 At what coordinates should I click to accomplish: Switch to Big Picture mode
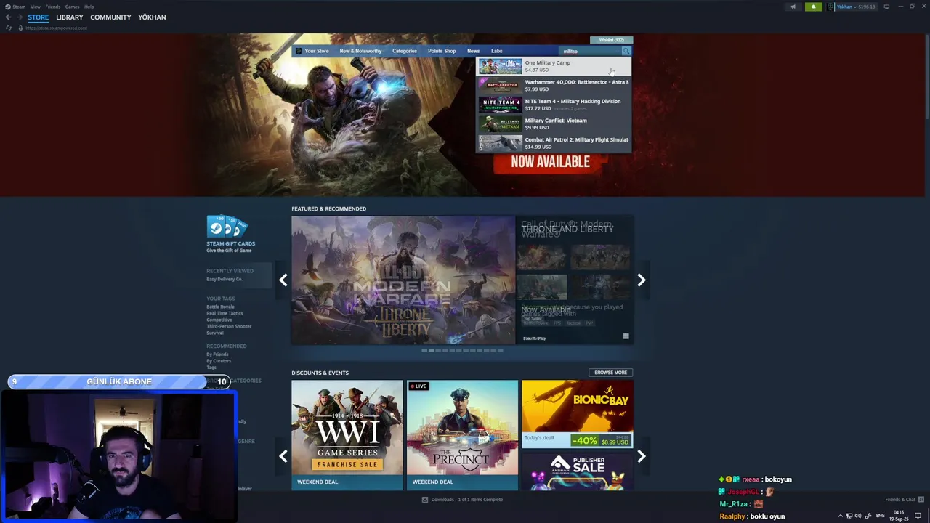click(x=886, y=7)
